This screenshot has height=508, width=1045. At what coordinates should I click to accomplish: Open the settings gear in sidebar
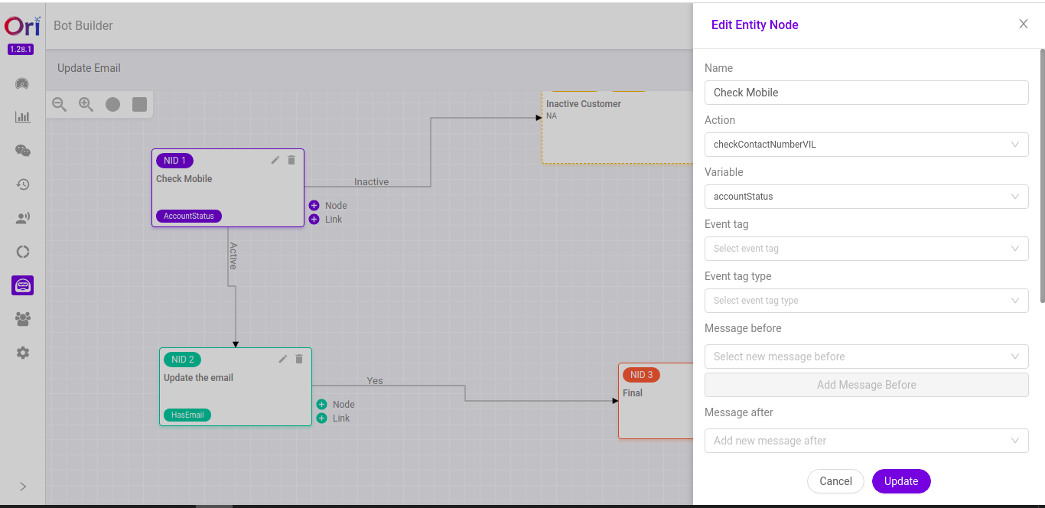(x=23, y=353)
